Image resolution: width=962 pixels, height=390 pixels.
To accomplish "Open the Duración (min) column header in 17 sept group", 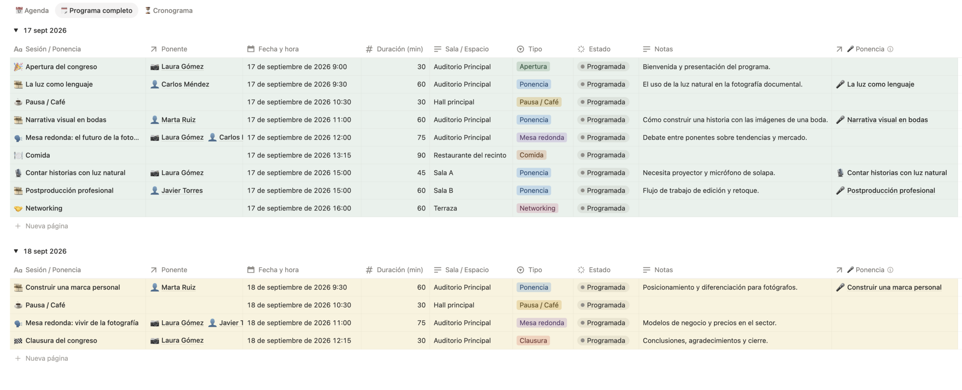I will click(395, 49).
